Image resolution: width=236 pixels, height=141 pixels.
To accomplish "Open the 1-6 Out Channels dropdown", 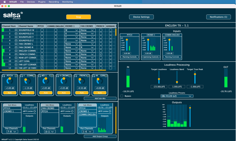I will (x=87, y=131).
